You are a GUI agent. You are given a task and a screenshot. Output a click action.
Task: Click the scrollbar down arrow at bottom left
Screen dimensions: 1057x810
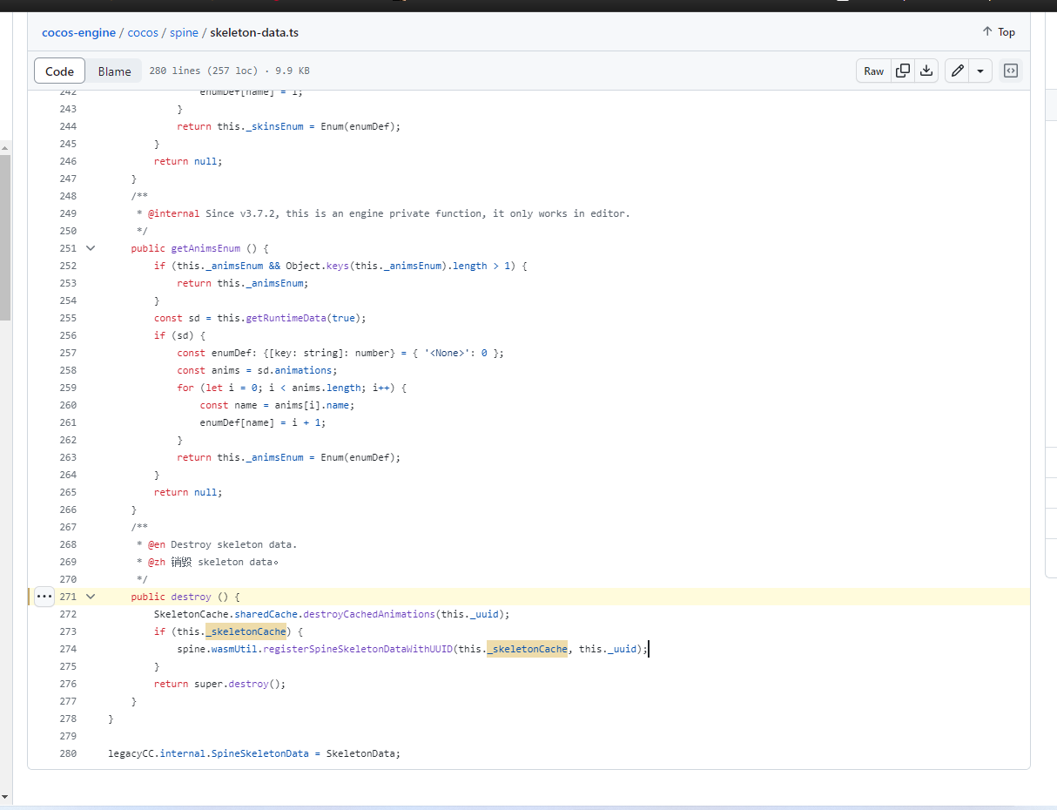point(5,796)
